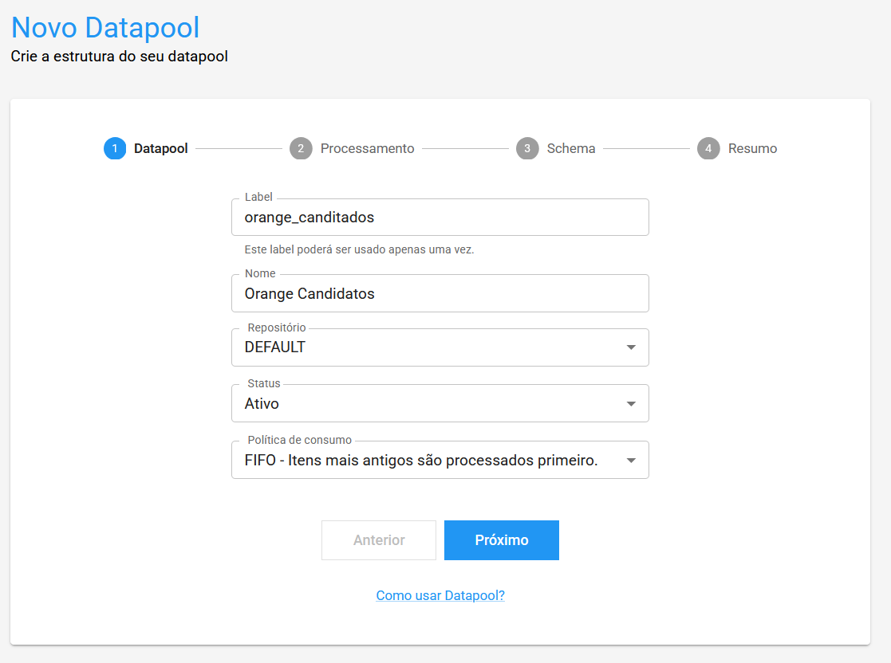Click into the Nome text field

440,293
